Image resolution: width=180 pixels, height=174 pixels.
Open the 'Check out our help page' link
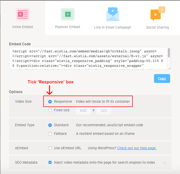137,148
